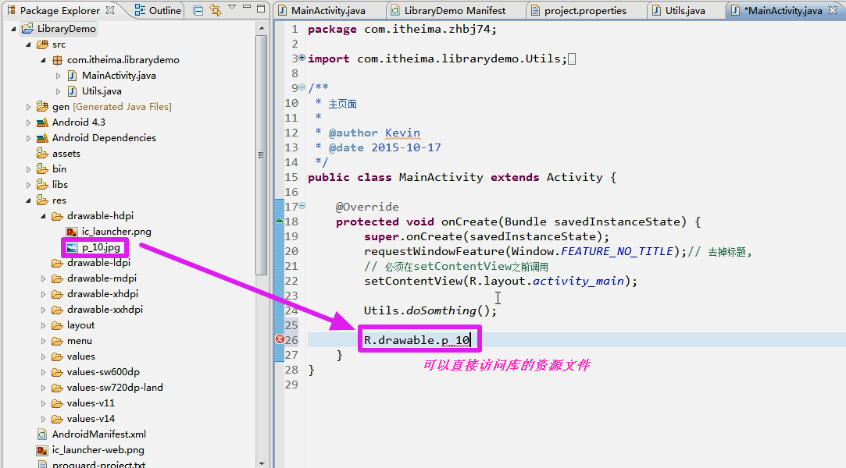Click the Utils.java file icon in tree
This screenshot has width=846, height=468.
tap(72, 91)
